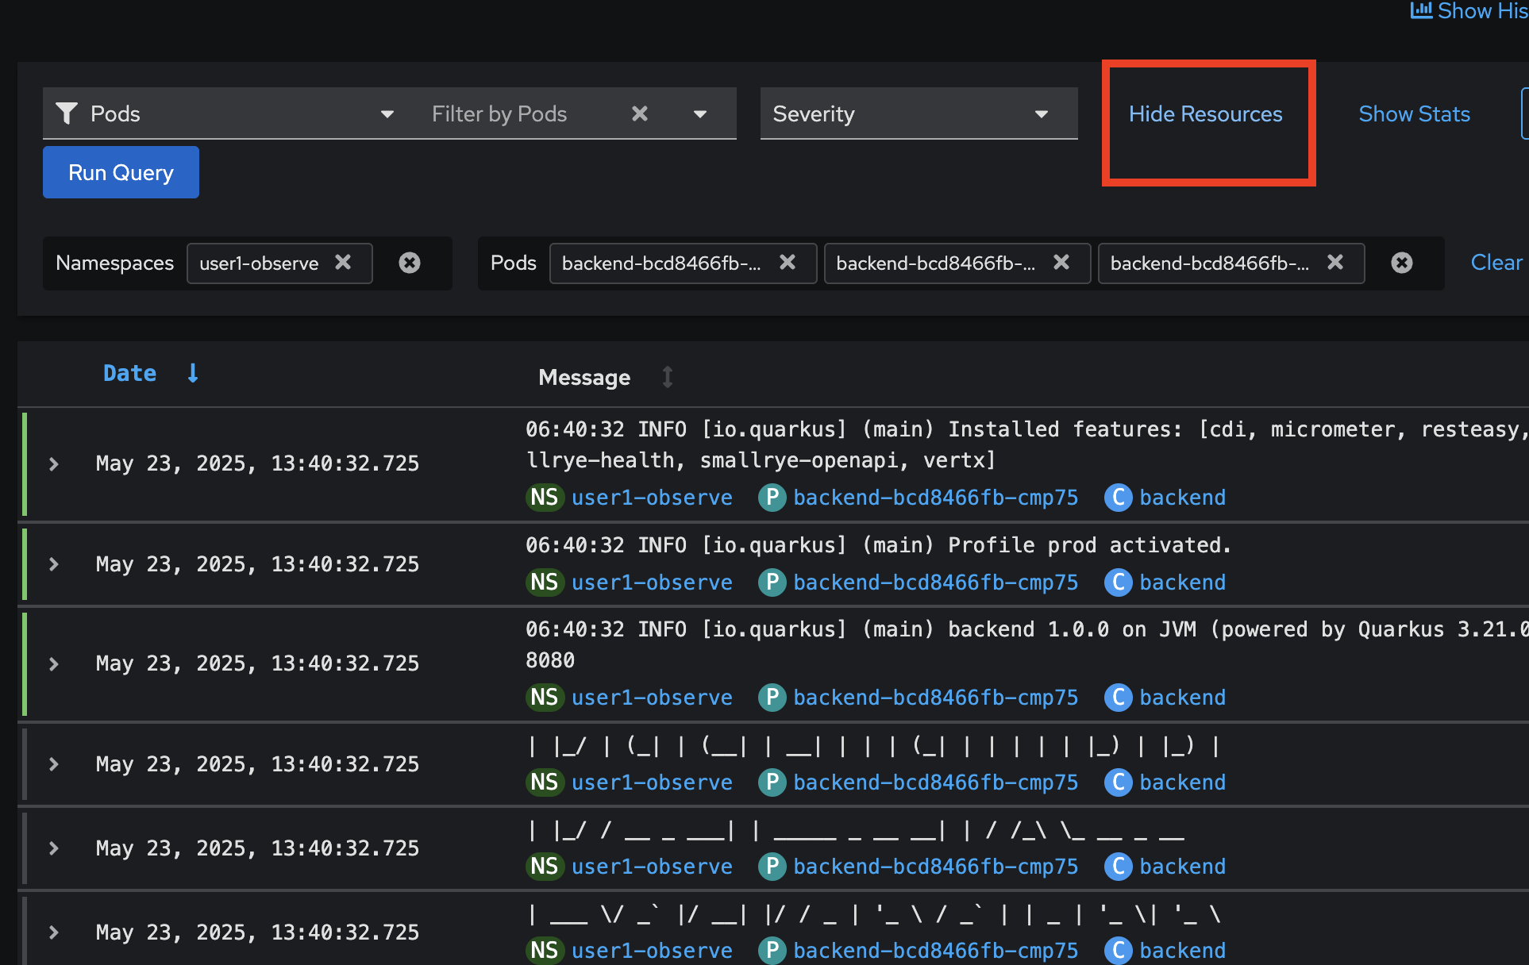Click P badge in backend 1.0.0 row

pyautogui.click(x=772, y=698)
